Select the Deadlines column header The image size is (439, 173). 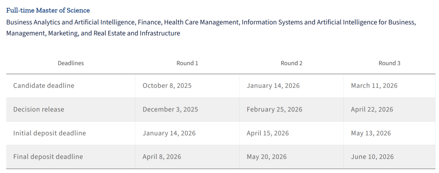(71, 63)
